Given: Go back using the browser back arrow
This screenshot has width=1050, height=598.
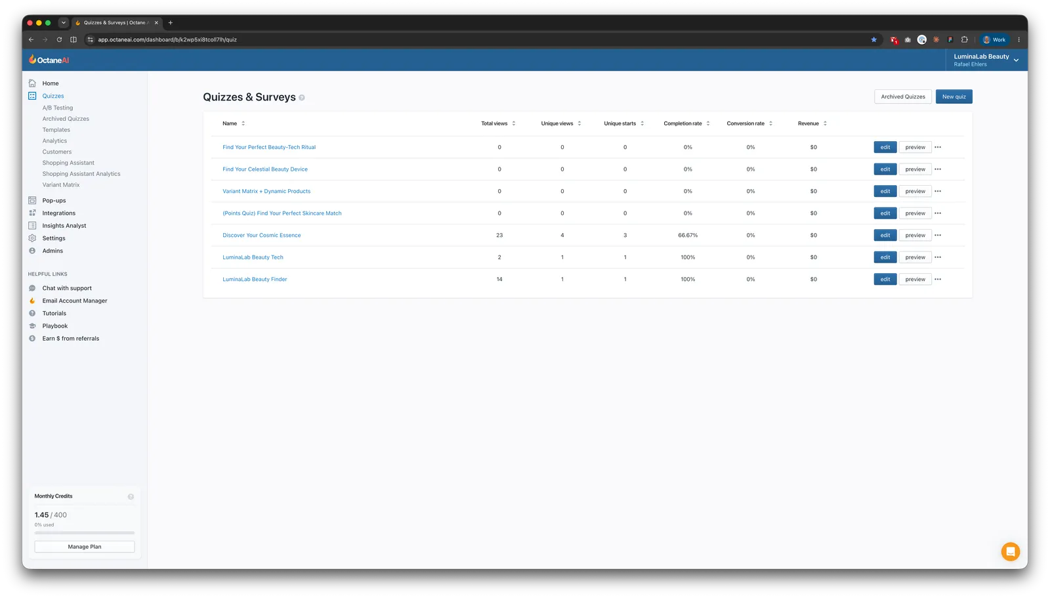Looking at the screenshot, I should point(31,39).
